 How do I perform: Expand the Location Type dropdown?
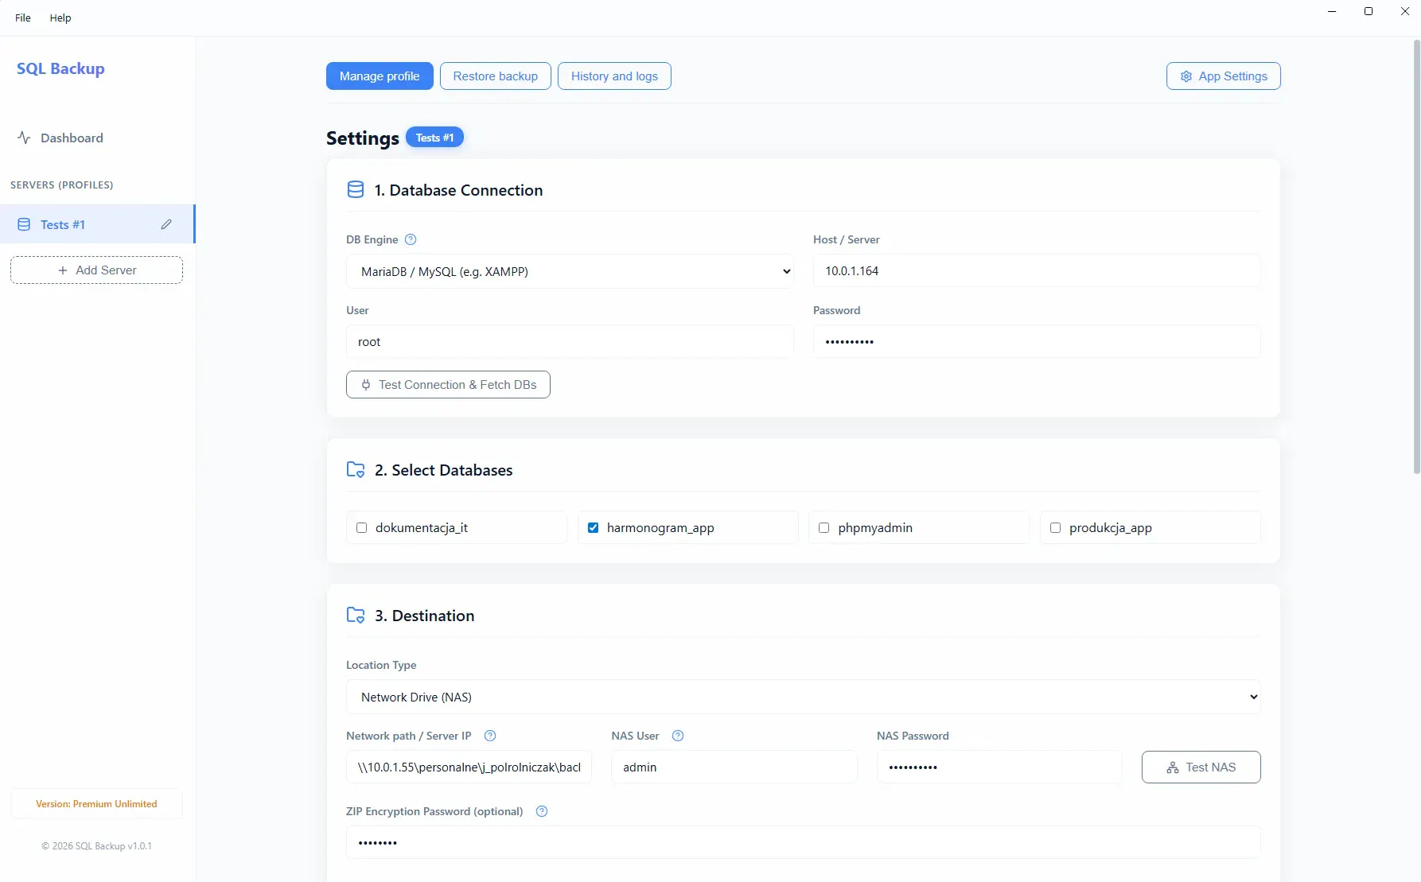pyautogui.click(x=803, y=697)
